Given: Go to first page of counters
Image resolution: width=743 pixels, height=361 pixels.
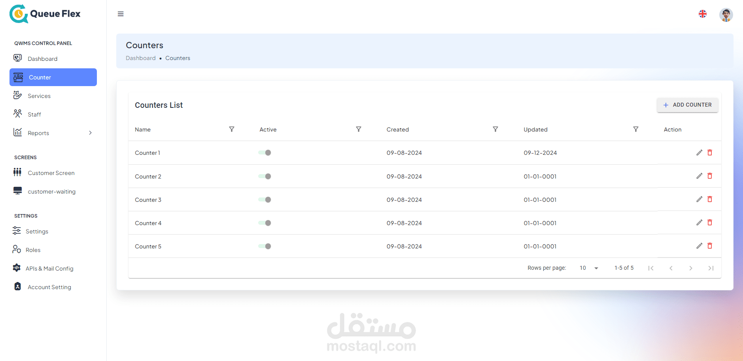Looking at the screenshot, I should [x=651, y=268].
